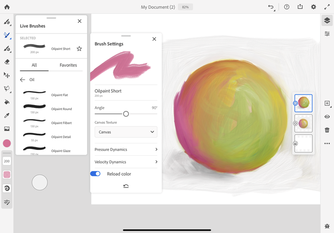
Task: Select the Oilpaint Glaze brush
Action: [x=51, y=150]
